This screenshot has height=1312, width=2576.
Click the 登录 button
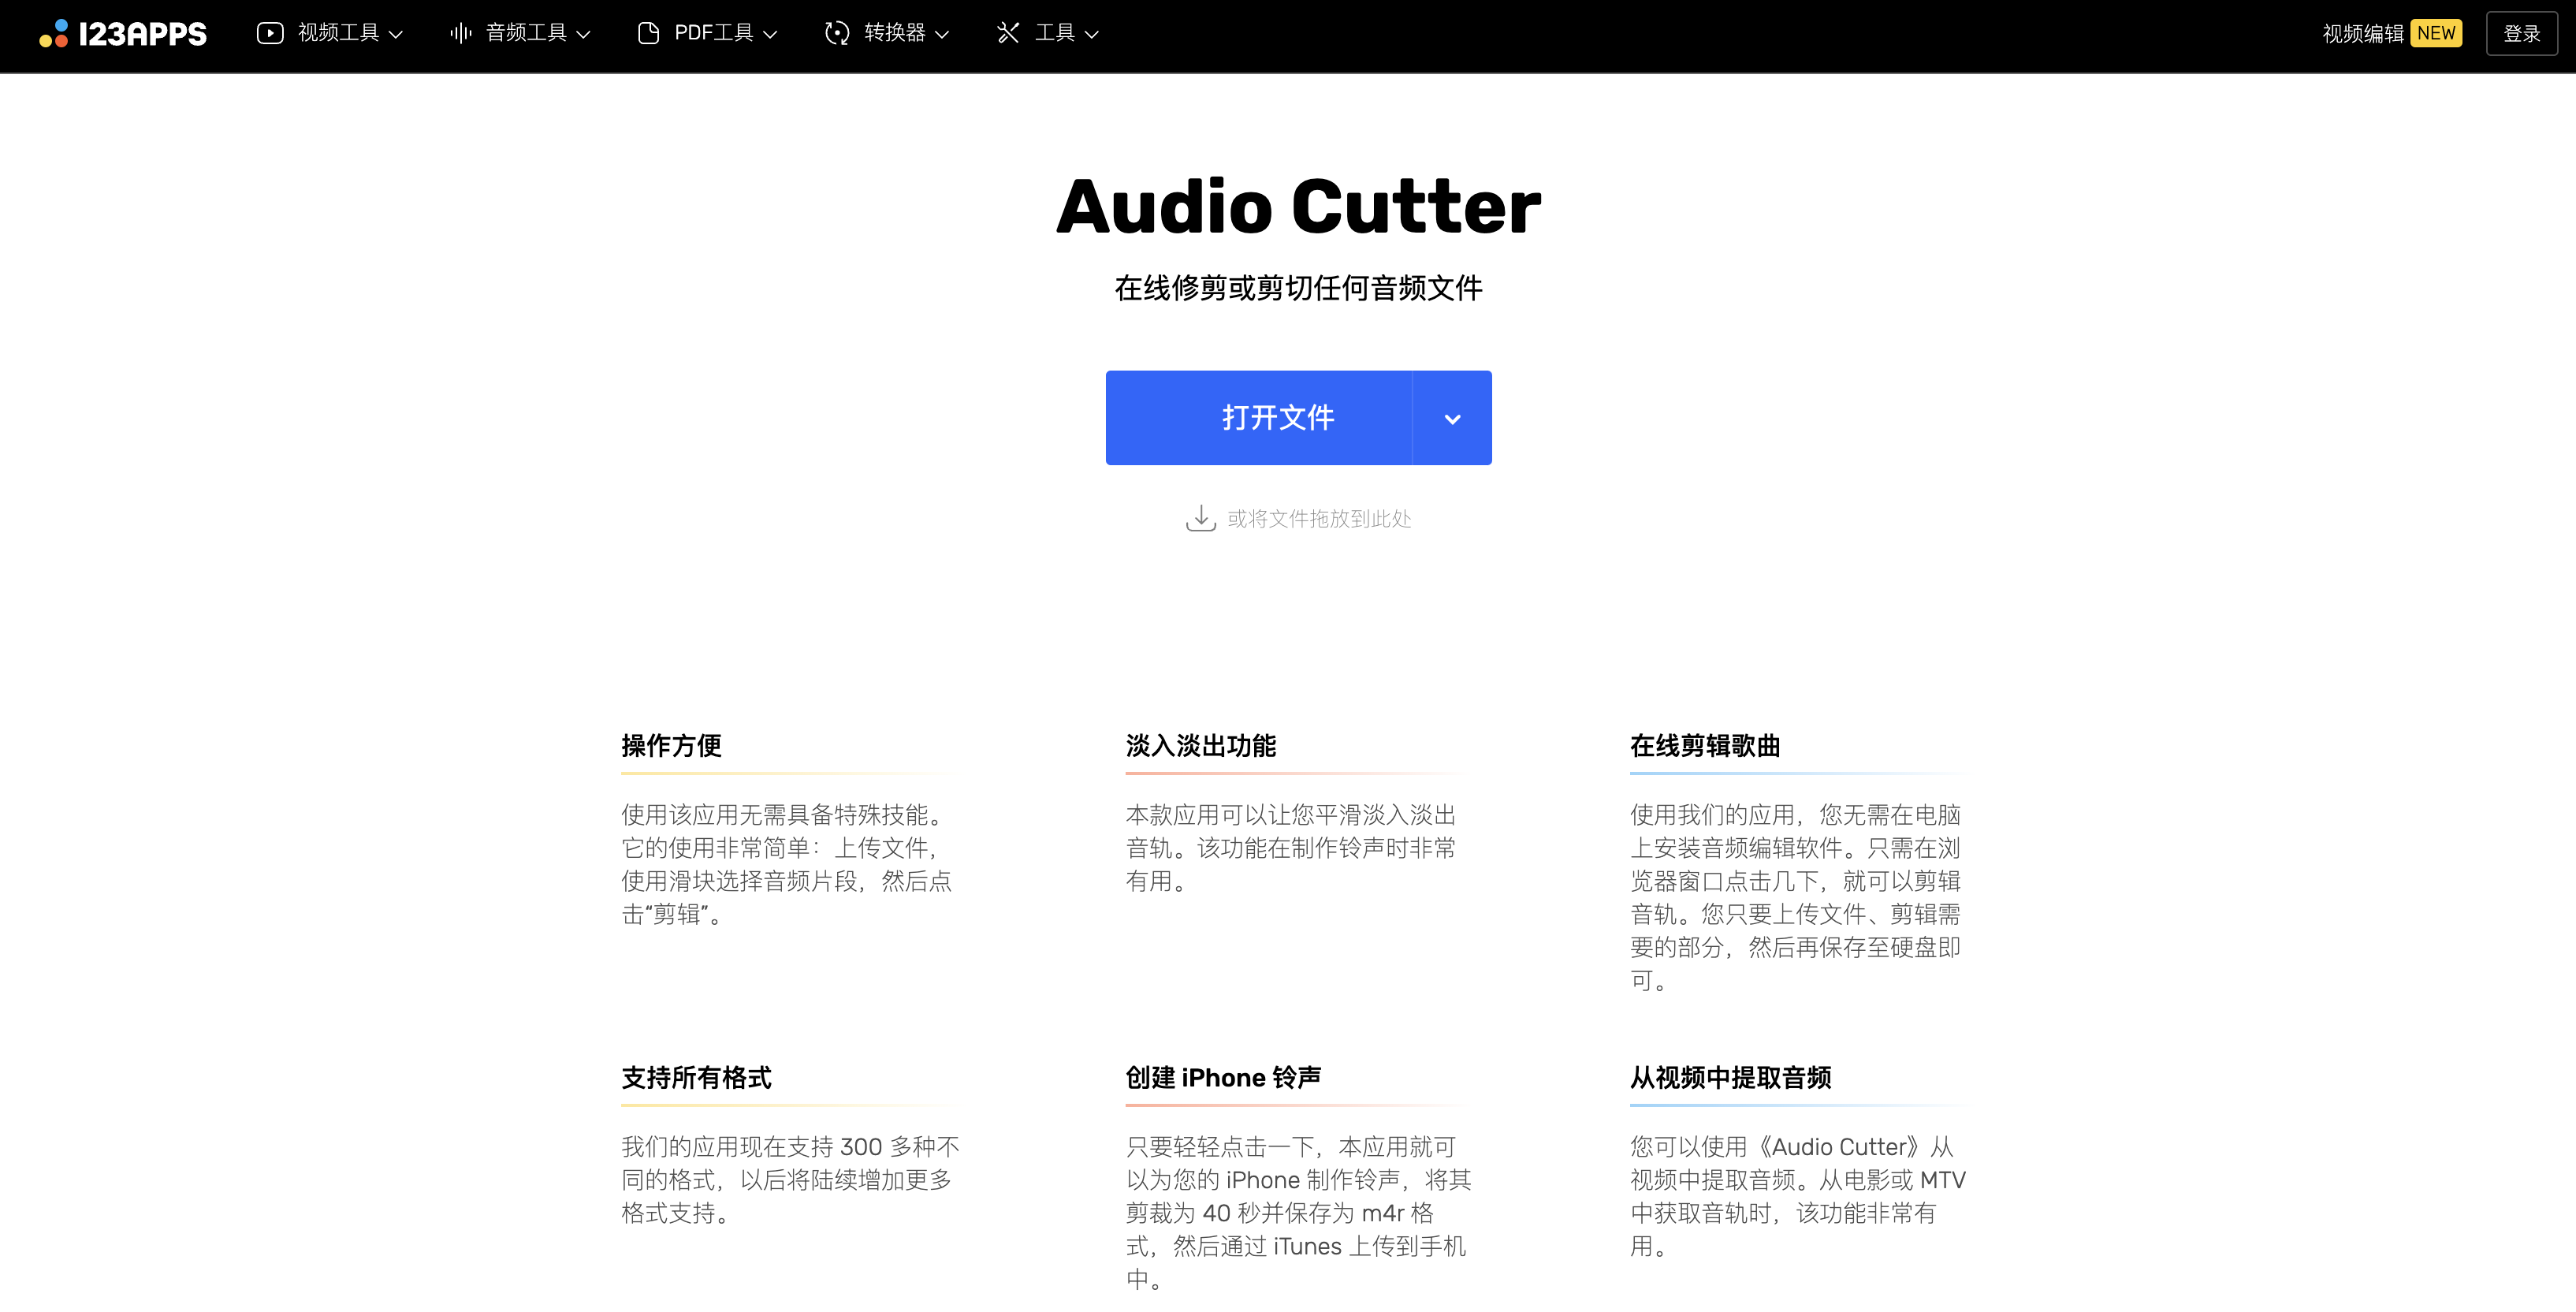(x=2521, y=33)
